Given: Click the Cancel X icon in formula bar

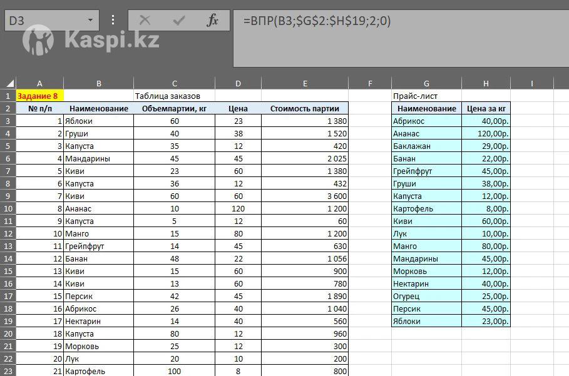Looking at the screenshot, I should (x=145, y=21).
